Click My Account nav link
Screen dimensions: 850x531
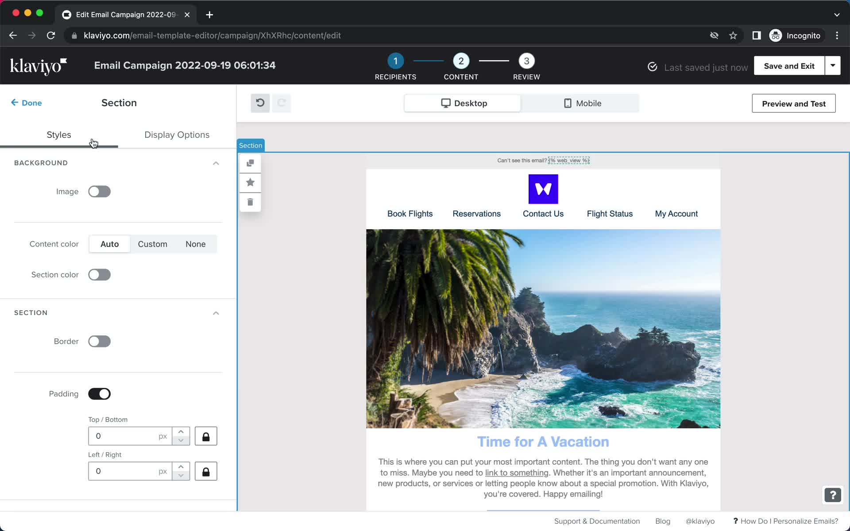[676, 214]
